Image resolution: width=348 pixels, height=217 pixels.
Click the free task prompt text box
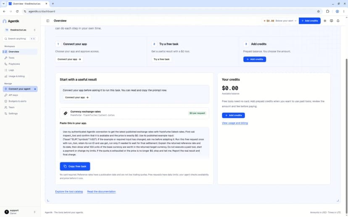134,143
